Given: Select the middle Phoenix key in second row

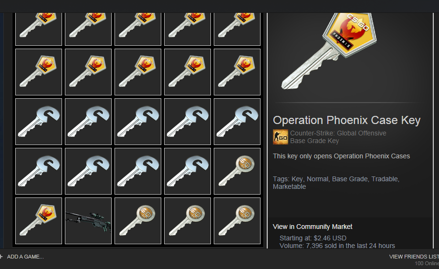Looking at the screenshot, I should 138,72.
